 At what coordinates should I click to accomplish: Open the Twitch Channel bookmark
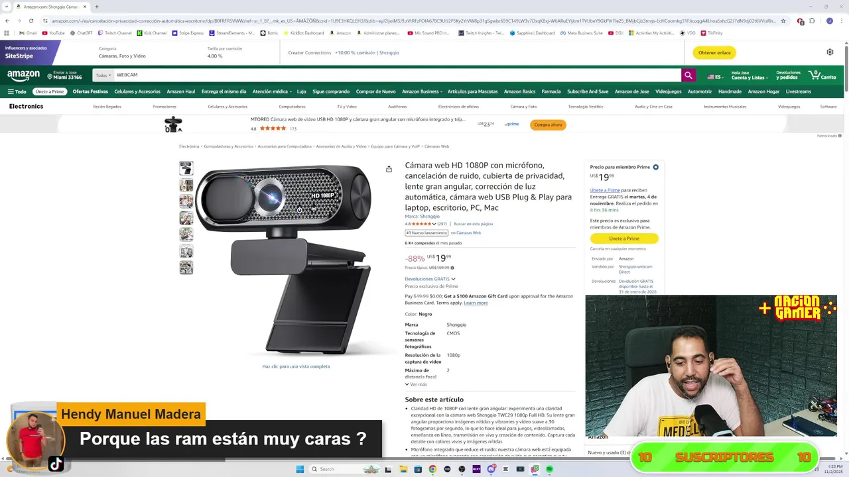point(115,32)
